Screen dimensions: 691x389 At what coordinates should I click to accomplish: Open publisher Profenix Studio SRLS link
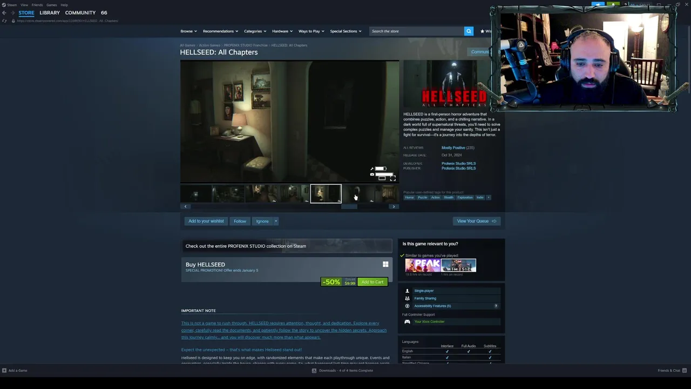pos(458,168)
